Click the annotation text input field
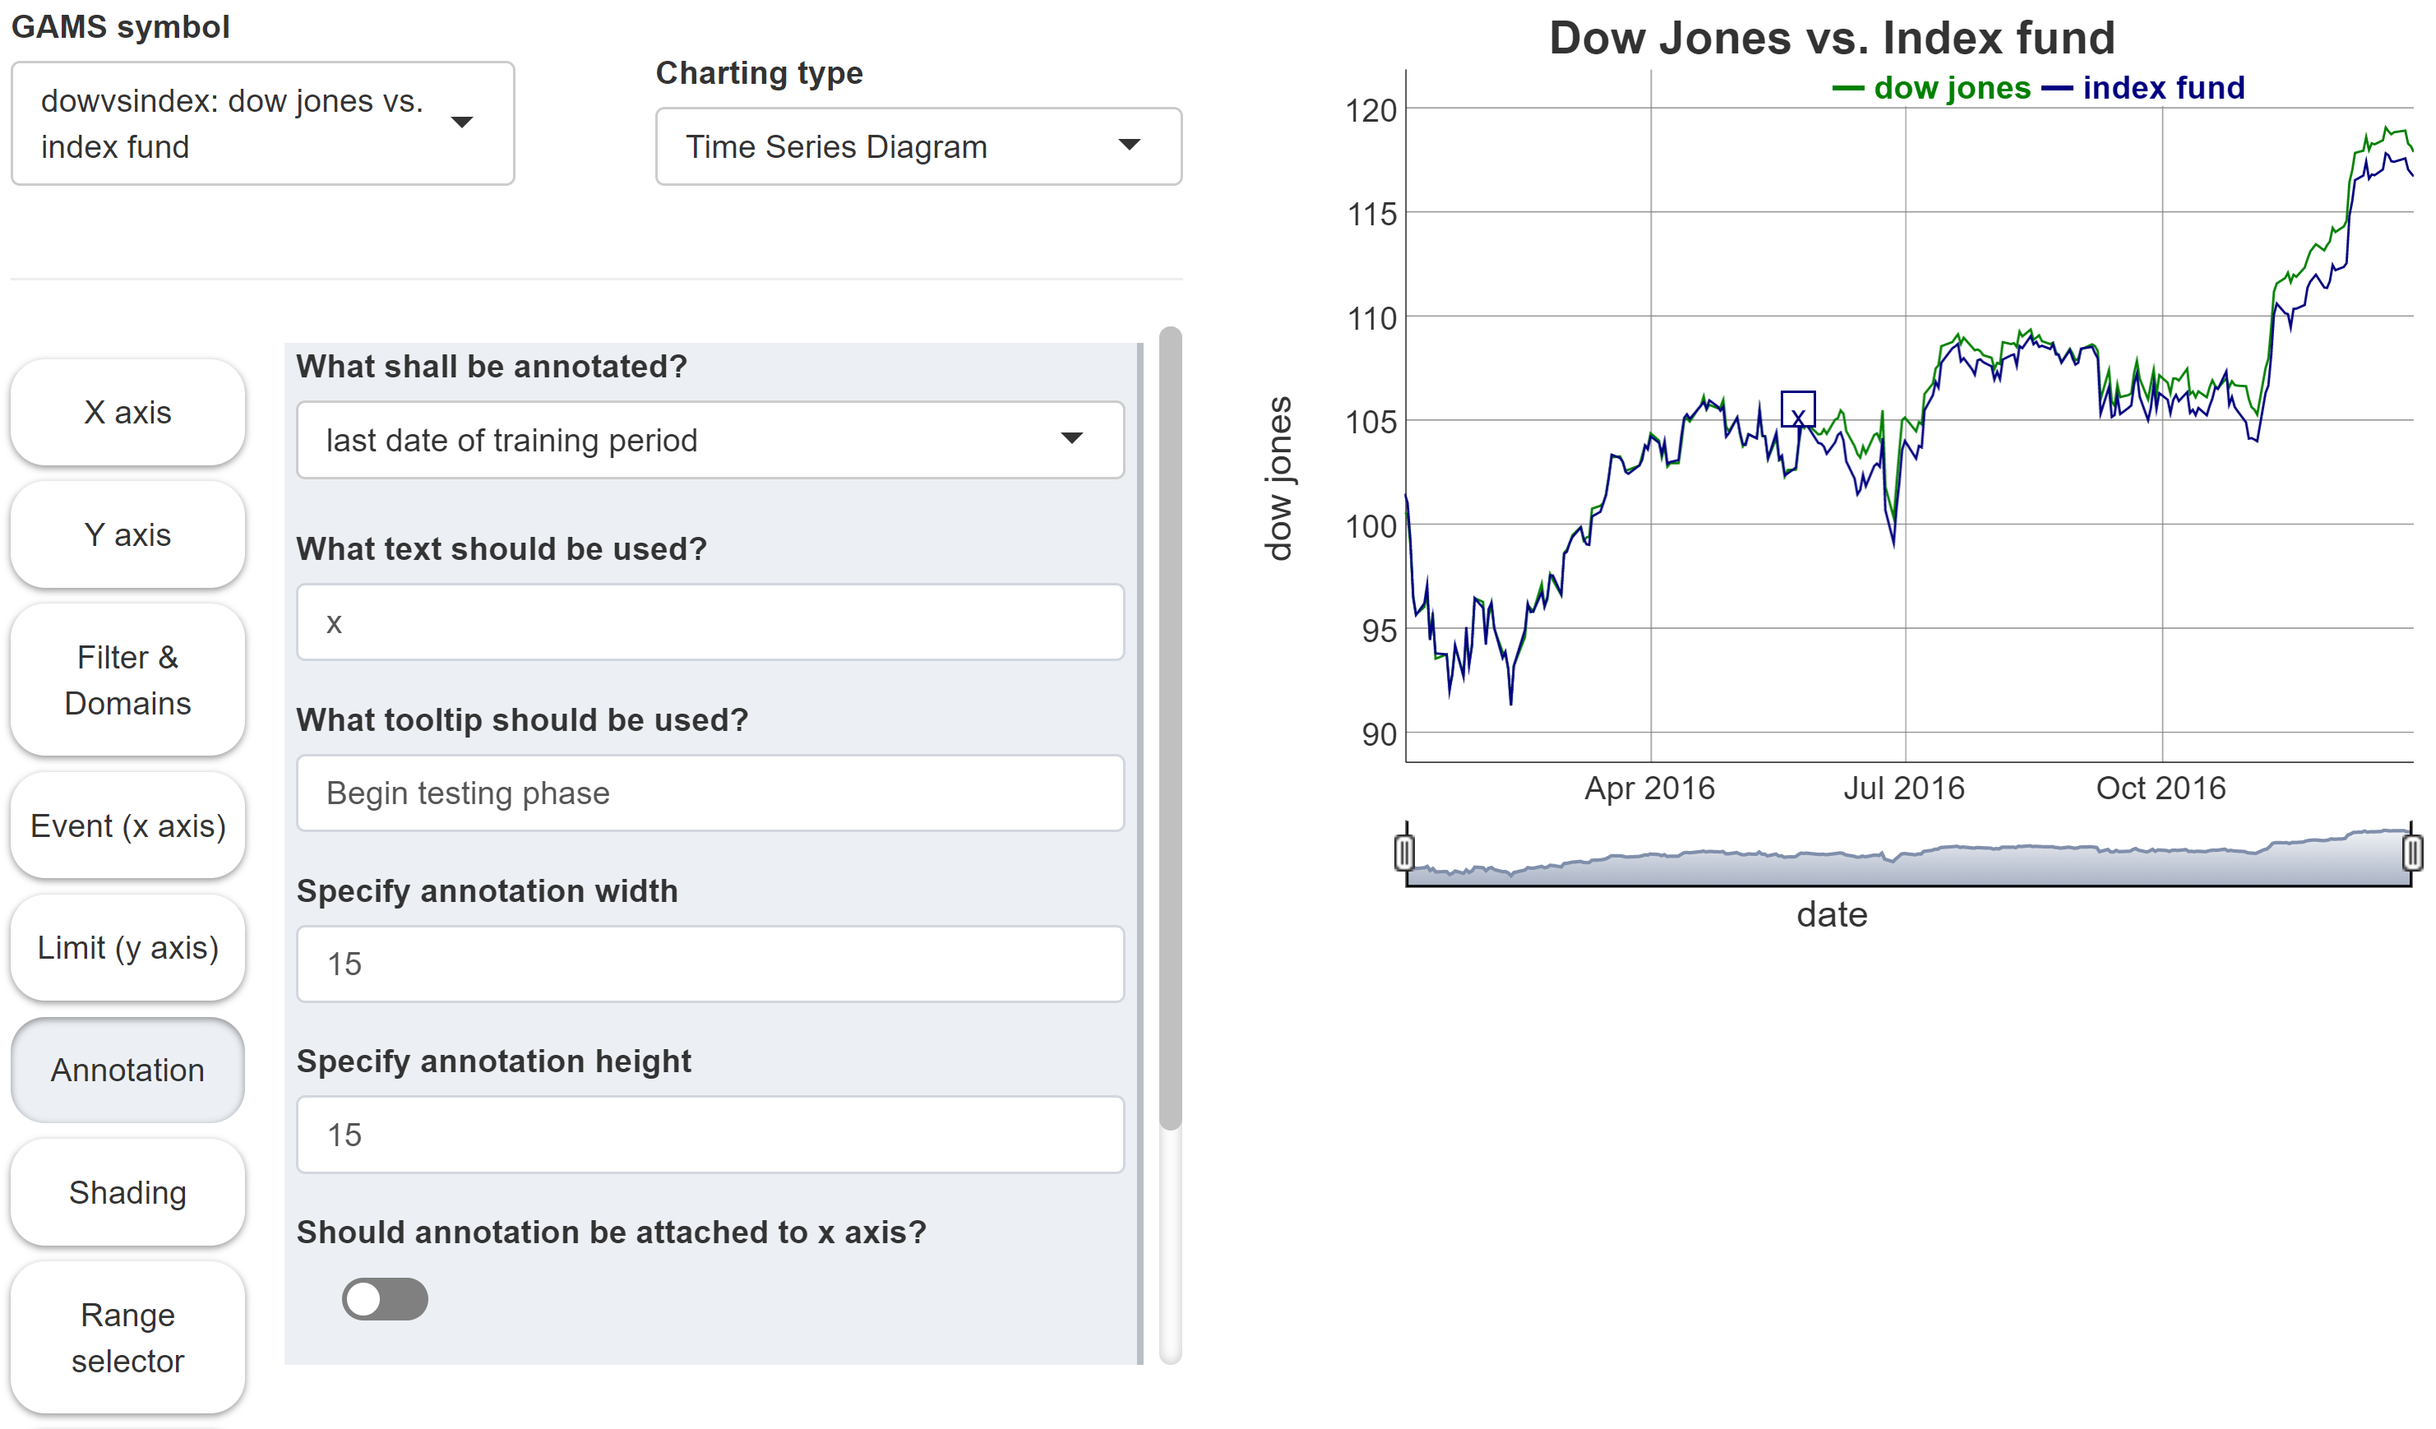Image resolution: width=2436 pixels, height=1429 pixels. tap(710, 622)
